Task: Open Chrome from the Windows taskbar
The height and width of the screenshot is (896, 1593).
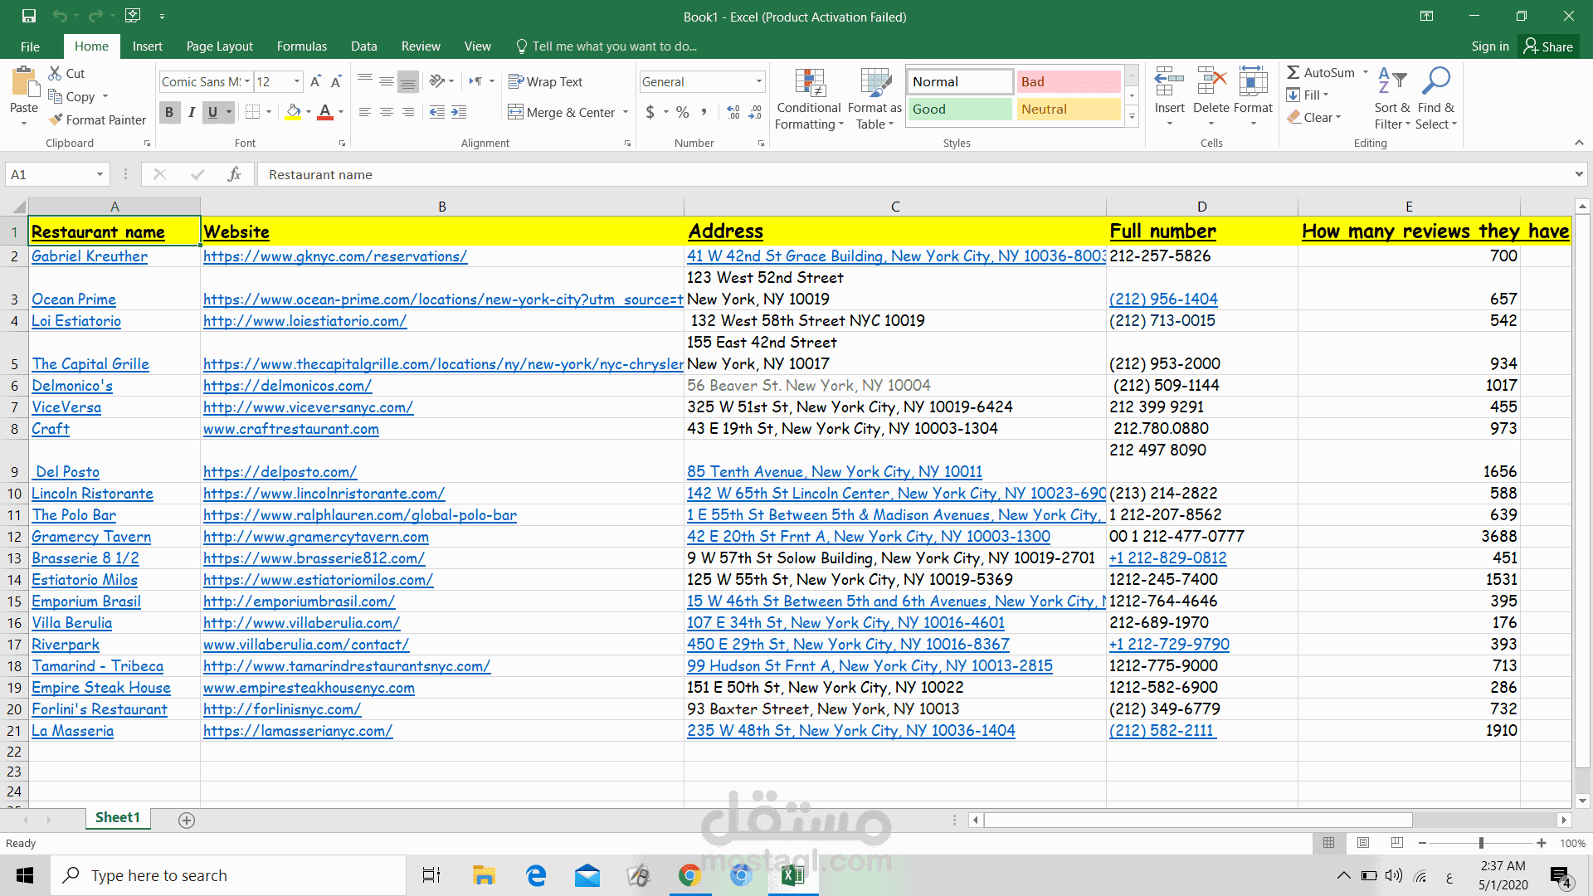Action: pyautogui.click(x=689, y=875)
